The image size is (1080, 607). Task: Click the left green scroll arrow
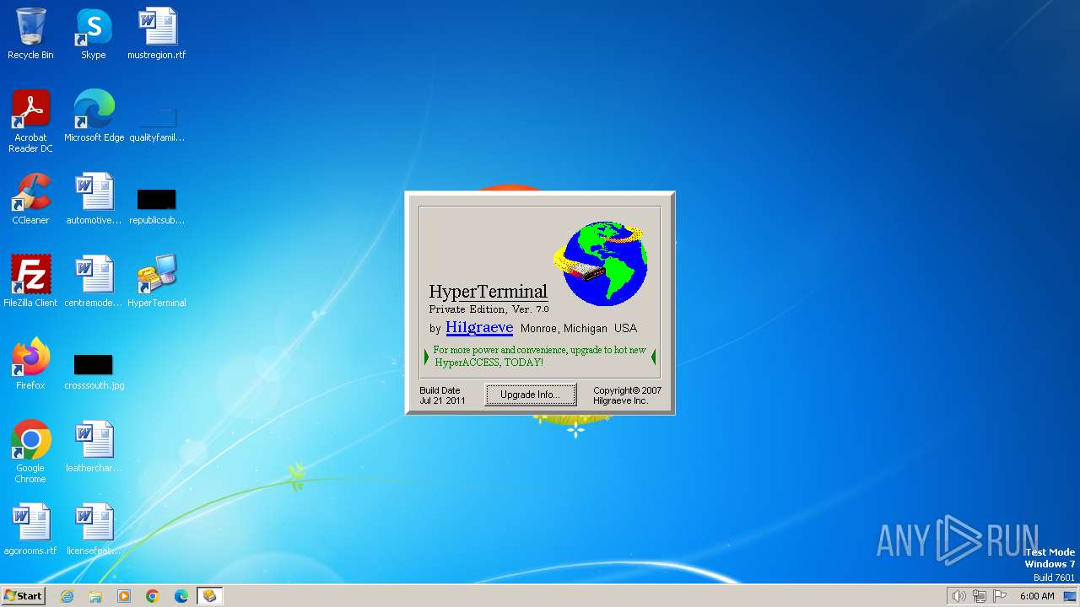click(x=426, y=357)
